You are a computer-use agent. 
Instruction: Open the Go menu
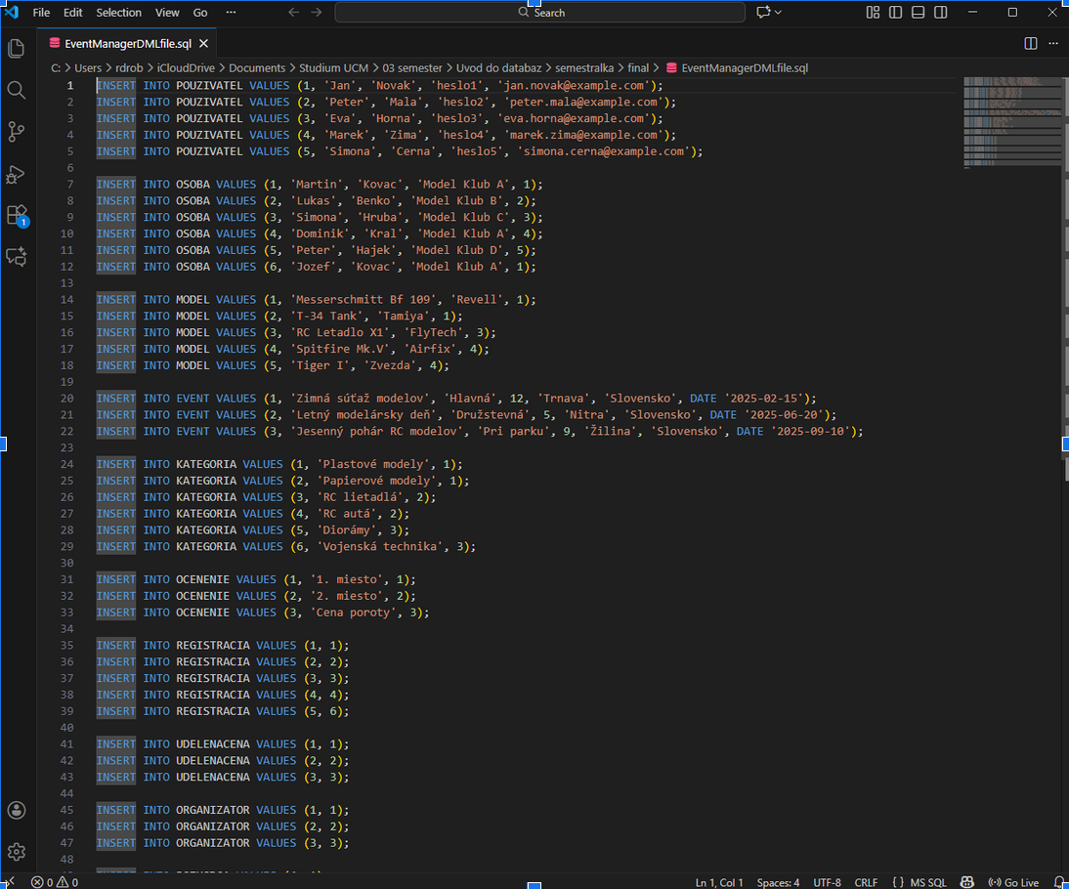[200, 13]
